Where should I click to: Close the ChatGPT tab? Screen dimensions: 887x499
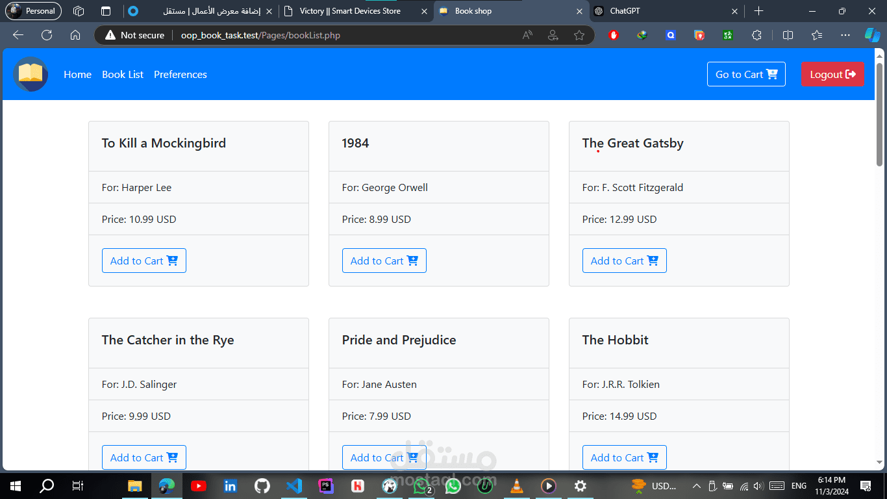(x=734, y=11)
